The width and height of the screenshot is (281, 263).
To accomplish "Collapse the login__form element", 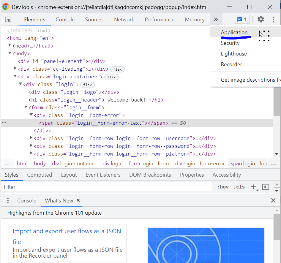I will [x=26, y=107].
